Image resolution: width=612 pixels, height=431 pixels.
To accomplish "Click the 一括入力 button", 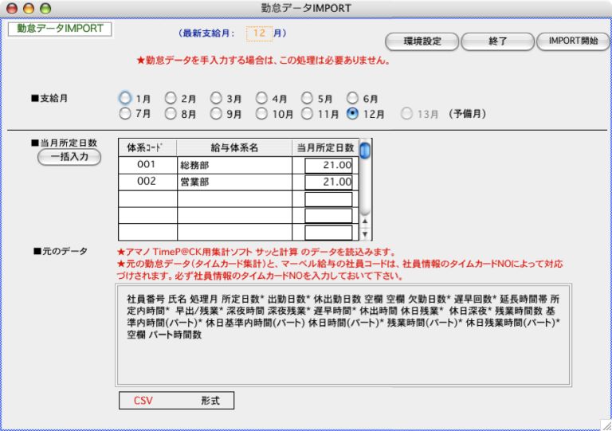I will tap(69, 157).
